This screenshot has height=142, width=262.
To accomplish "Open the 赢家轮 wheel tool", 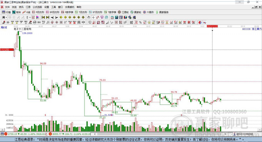I will (136, 12).
